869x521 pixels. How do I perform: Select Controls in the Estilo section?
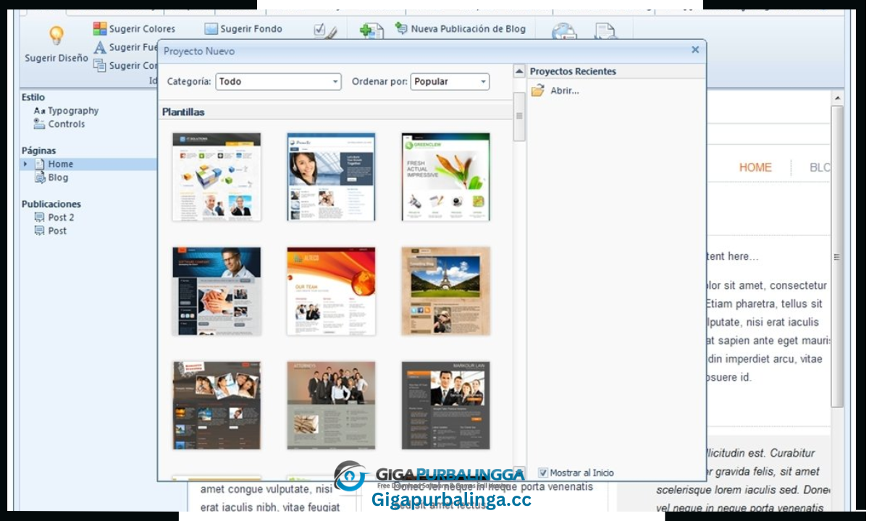[67, 124]
